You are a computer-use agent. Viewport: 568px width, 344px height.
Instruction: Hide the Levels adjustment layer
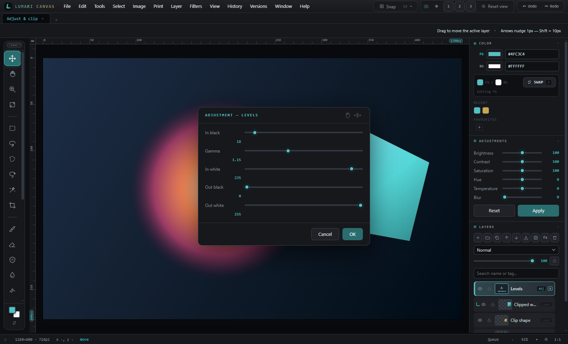coord(480,289)
